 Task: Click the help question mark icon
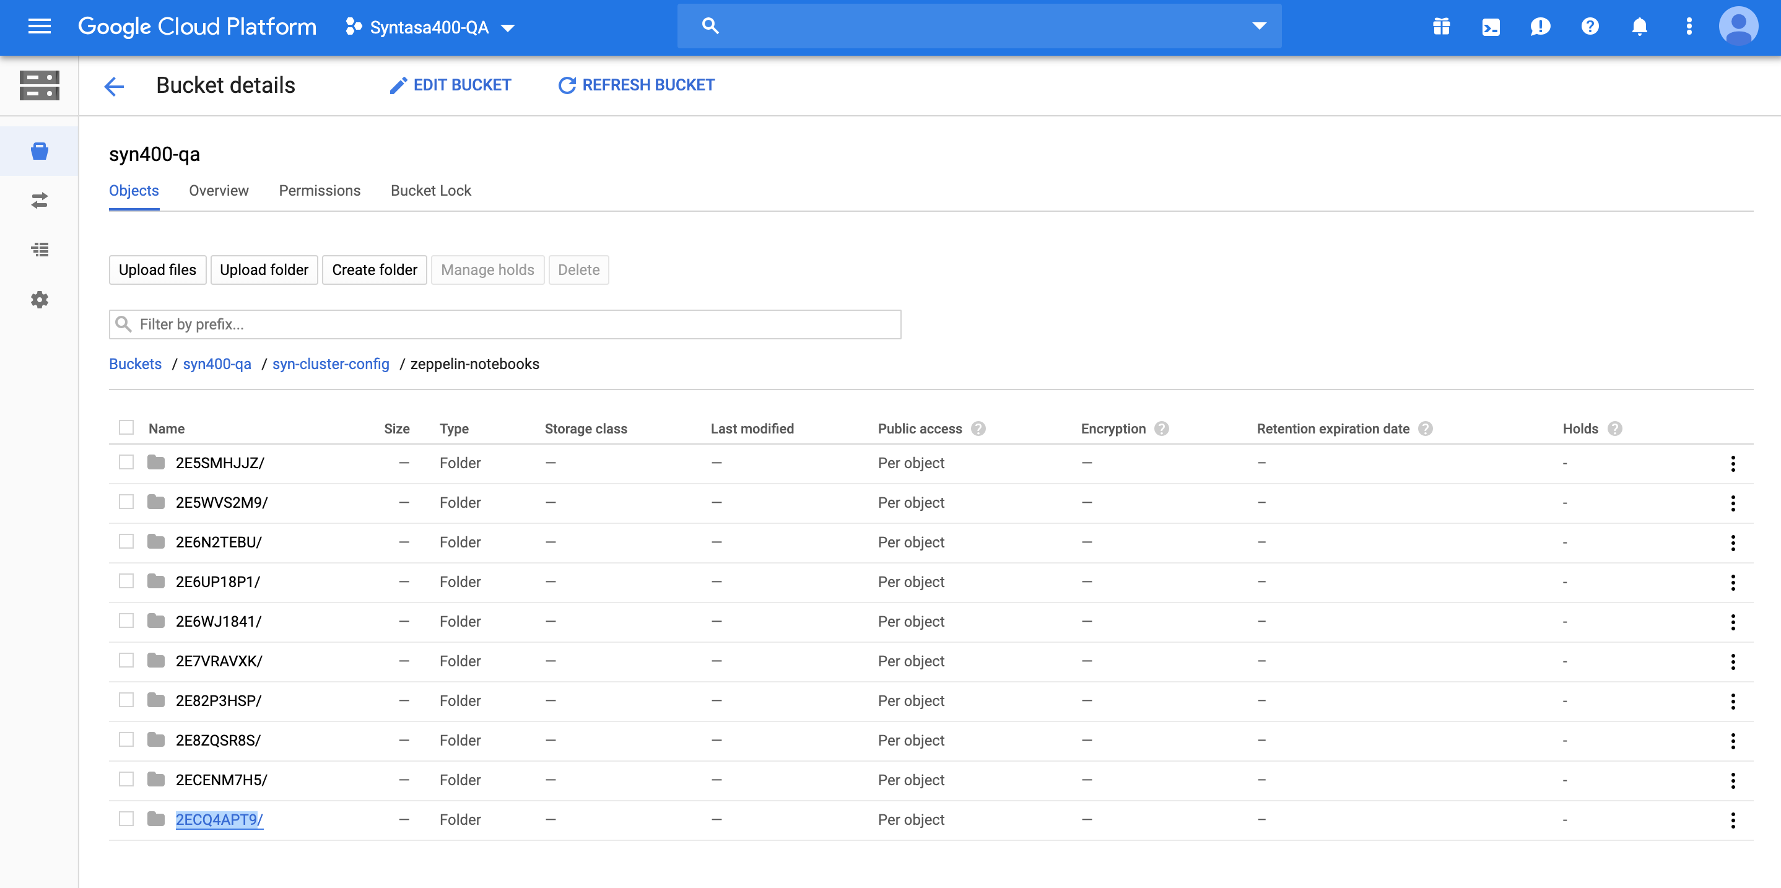[1590, 27]
